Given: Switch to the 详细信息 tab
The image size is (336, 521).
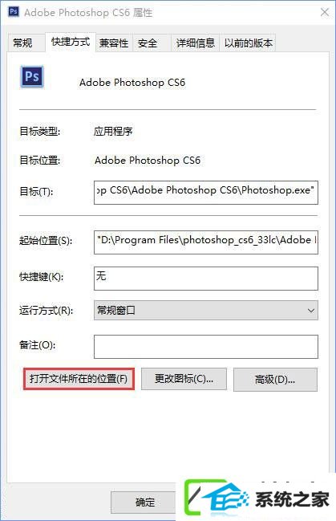Looking at the screenshot, I should tap(195, 43).
